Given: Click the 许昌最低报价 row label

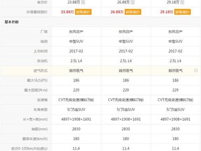Looking at the screenshot, I should (x=37, y=12).
